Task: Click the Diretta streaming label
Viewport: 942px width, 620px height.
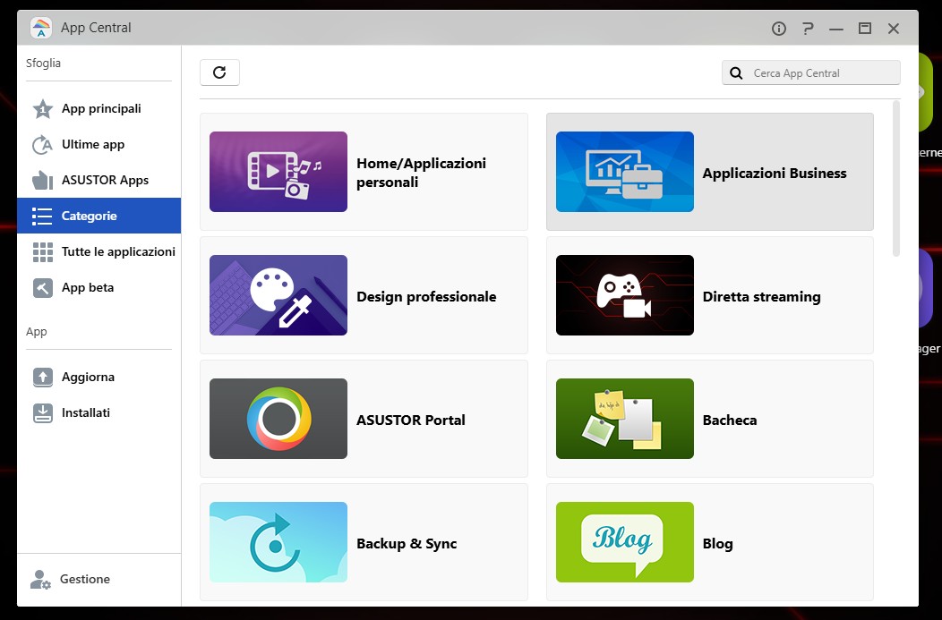Action: pos(762,296)
